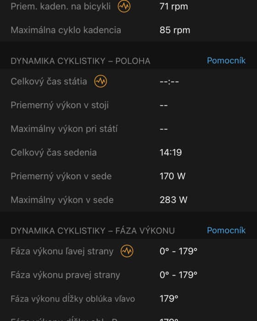257x321 pixels.
Task: Select Fáza výkonu dĺžky oblúka vľavo row
Action: (128, 299)
